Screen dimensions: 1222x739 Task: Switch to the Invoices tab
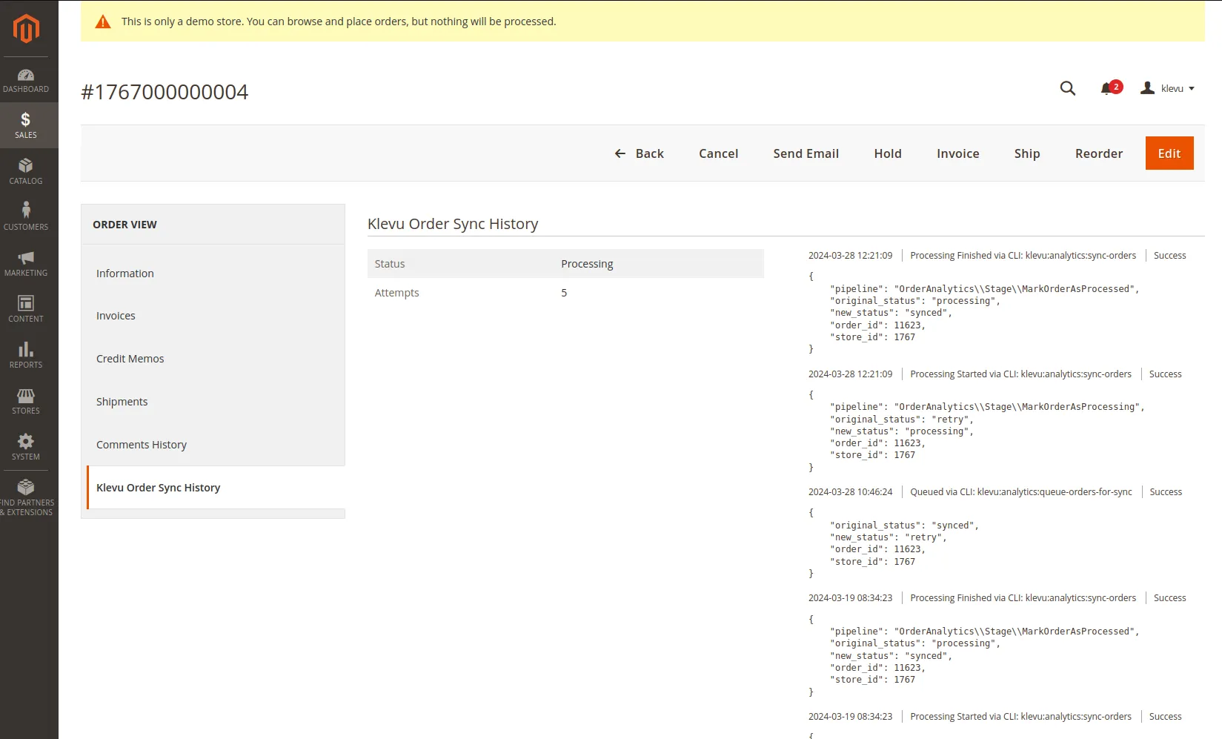[x=213, y=316]
